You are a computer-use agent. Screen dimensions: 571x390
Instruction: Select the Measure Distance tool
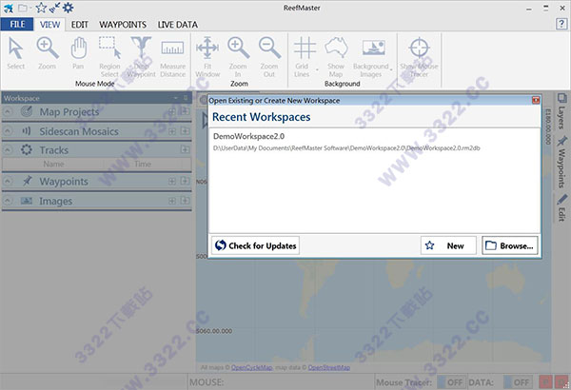[172, 57]
